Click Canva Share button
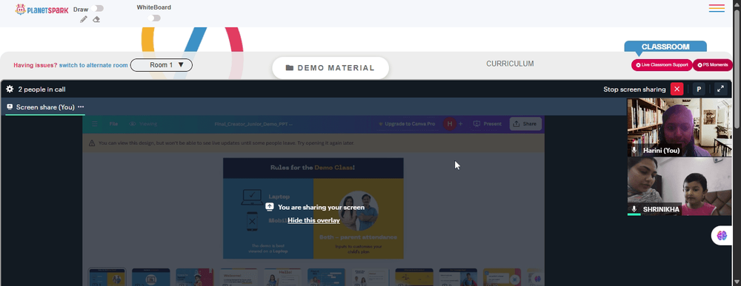Viewport: 741px width, 286px height. pyautogui.click(x=525, y=124)
